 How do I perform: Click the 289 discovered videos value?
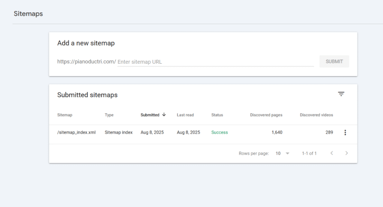coord(329,132)
